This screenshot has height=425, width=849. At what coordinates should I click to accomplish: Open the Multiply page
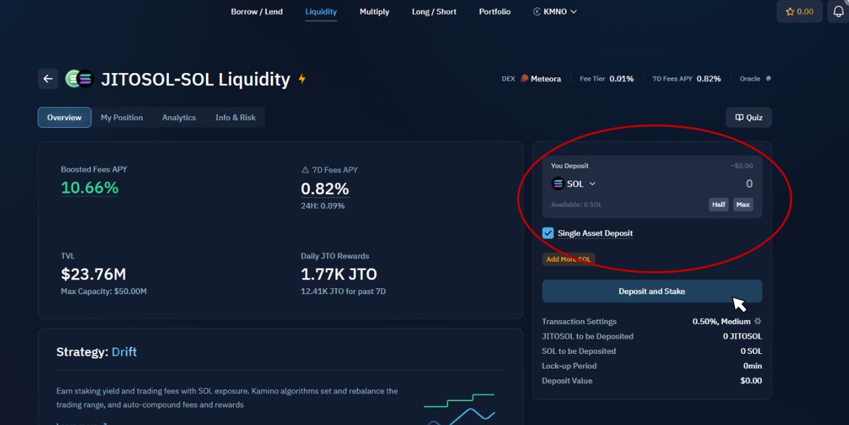tap(374, 12)
